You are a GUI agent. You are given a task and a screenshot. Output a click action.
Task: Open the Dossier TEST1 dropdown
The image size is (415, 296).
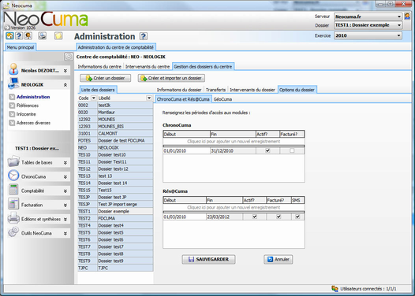[368, 25]
